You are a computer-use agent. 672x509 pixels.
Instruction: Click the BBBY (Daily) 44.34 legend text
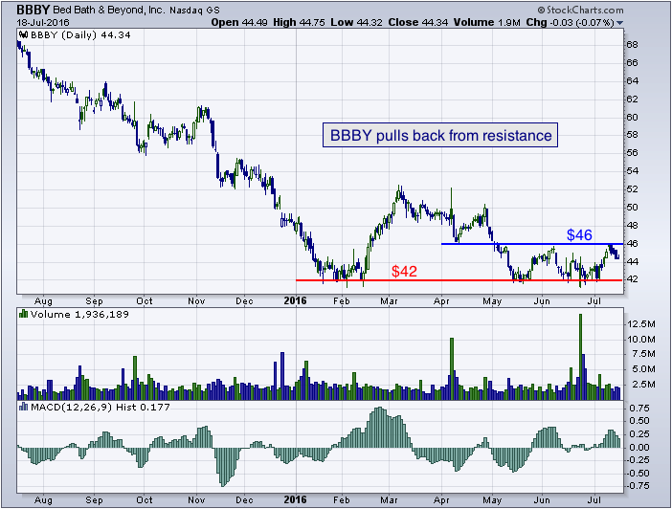pyautogui.click(x=80, y=35)
